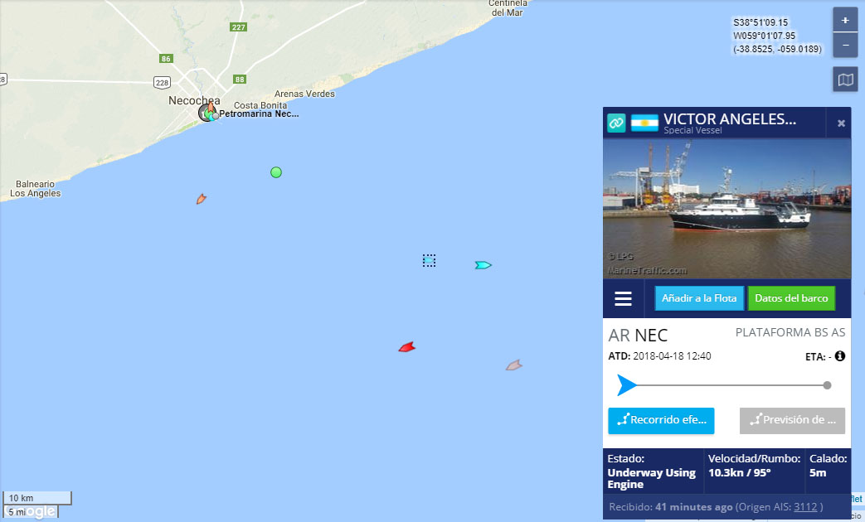Open Datos del barco
Image resolution: width=865 pixels, height=522 pixels.
(x=791, y=298)
